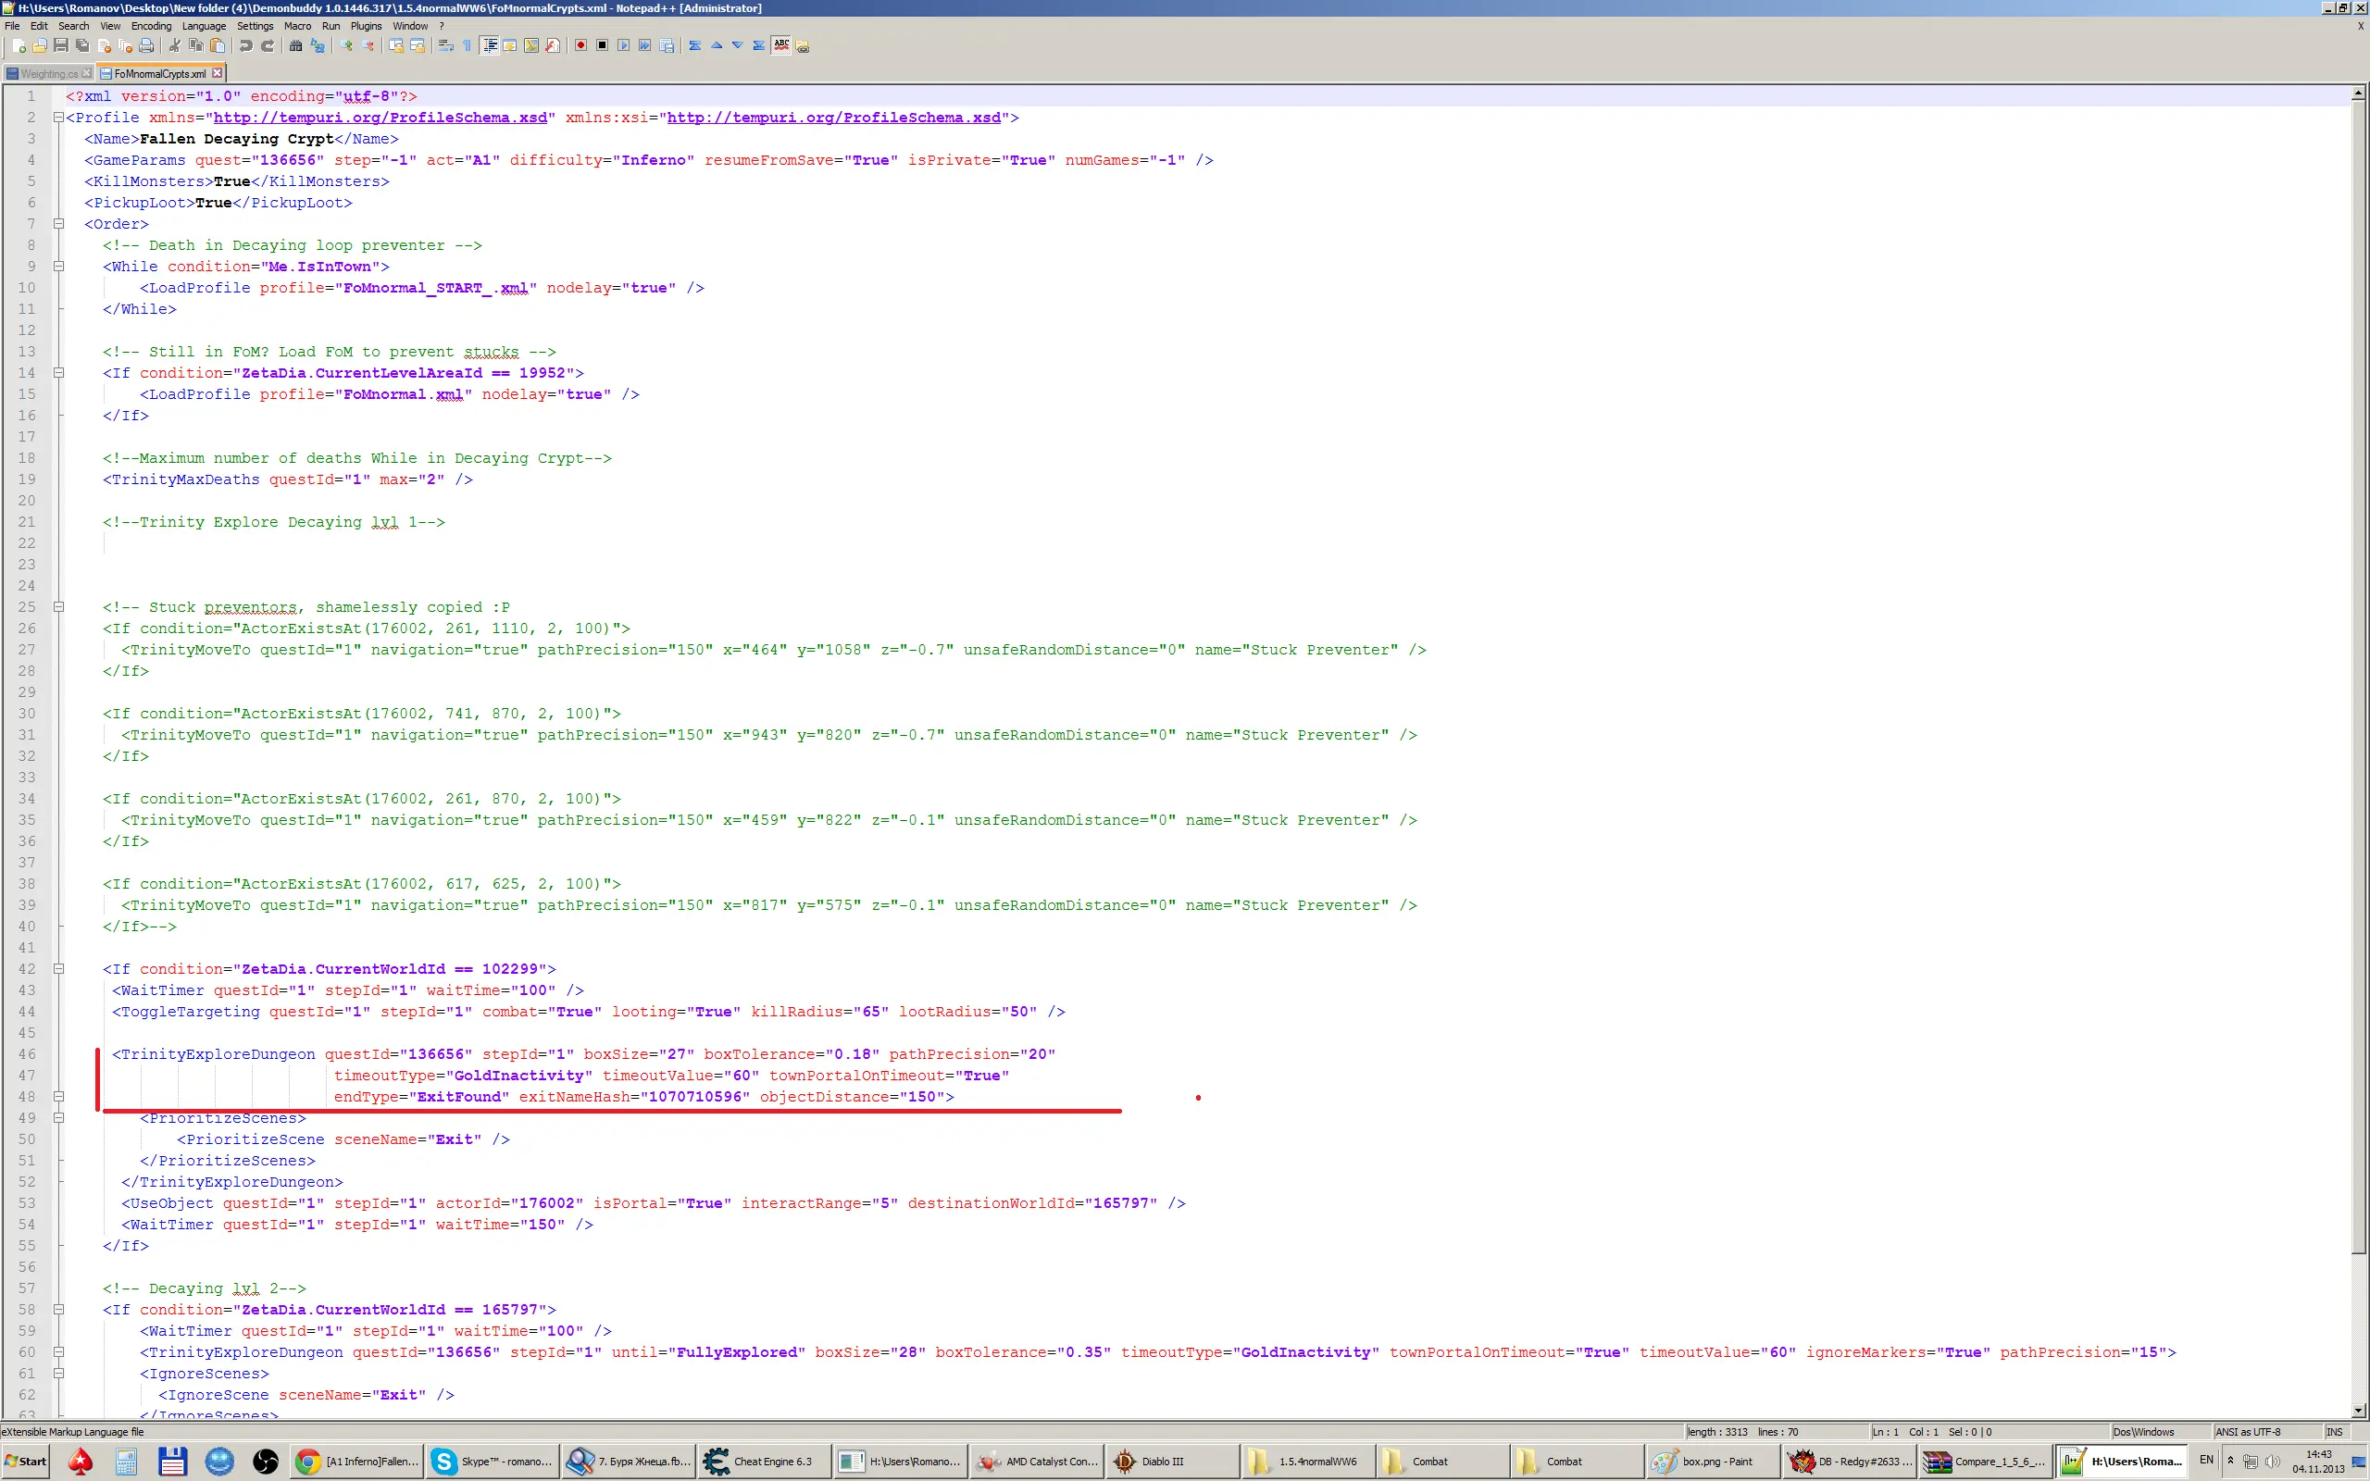This screenshot has width=2370, height=1481.
Task: Click the Print toolbar icon
Action: (147, 45)
